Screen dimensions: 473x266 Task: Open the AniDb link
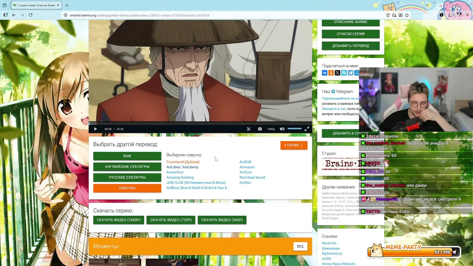click(326, 259)
